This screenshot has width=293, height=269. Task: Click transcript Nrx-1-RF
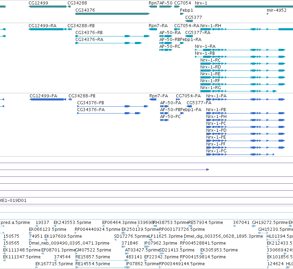243,84
